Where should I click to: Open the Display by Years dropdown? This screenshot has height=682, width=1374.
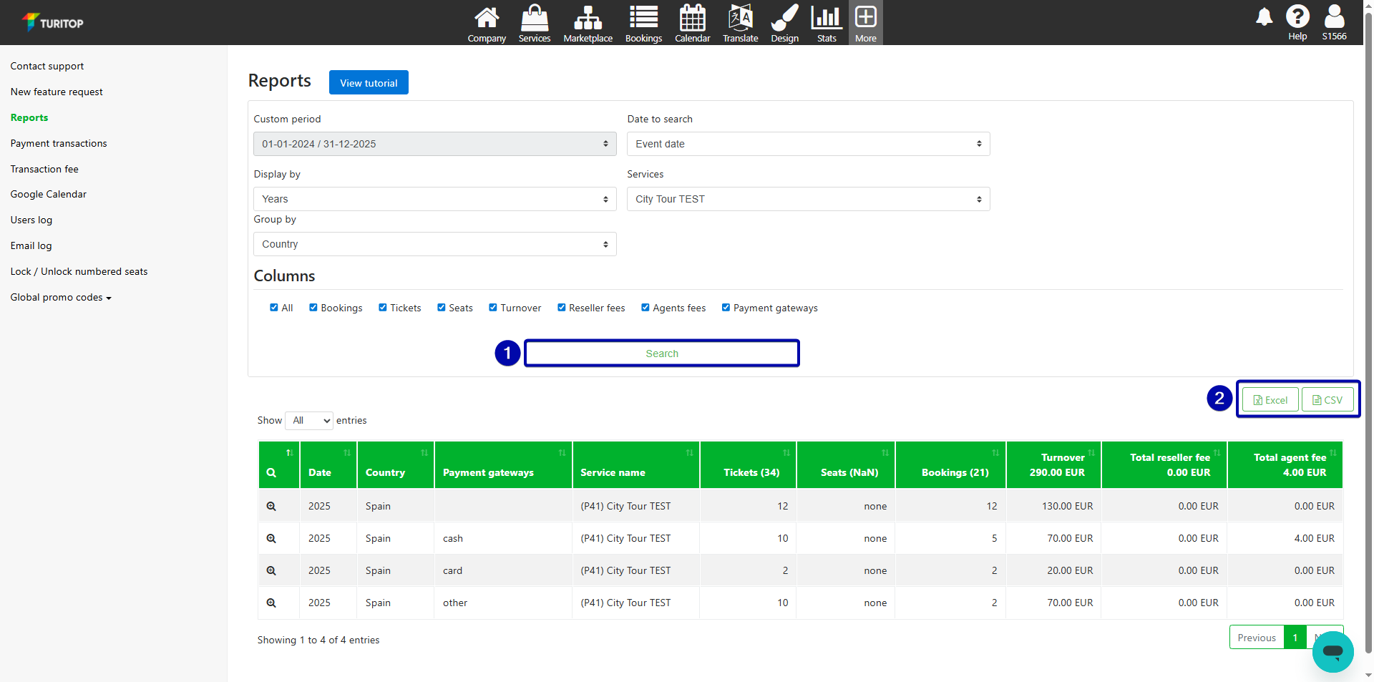(x=434, y=199)
